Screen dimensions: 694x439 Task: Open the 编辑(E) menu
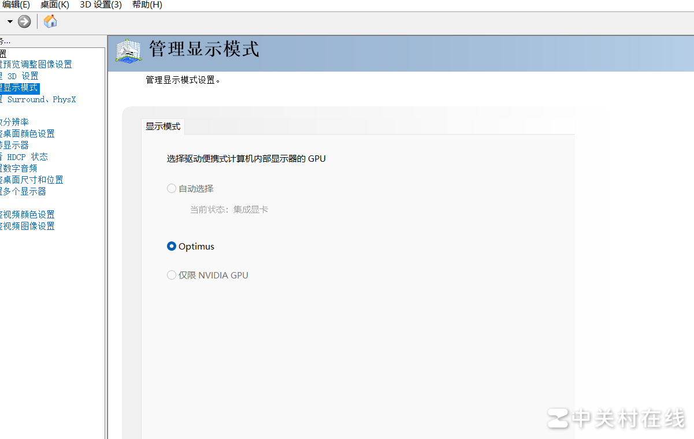click(x=16, y=5)
